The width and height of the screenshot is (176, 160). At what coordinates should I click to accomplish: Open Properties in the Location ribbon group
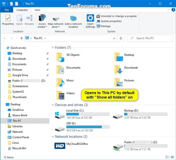(x=8, y=20)
